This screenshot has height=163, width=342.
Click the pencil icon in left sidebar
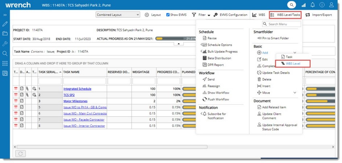point(5,24)
